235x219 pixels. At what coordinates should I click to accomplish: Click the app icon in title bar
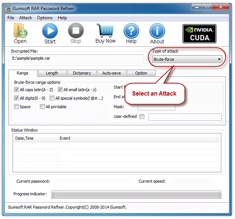pos(8,9)
